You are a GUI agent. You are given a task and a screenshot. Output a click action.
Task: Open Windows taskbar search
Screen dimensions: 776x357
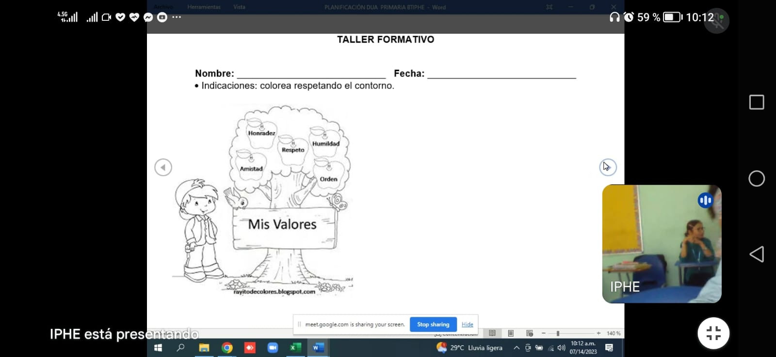pos(180,348)
